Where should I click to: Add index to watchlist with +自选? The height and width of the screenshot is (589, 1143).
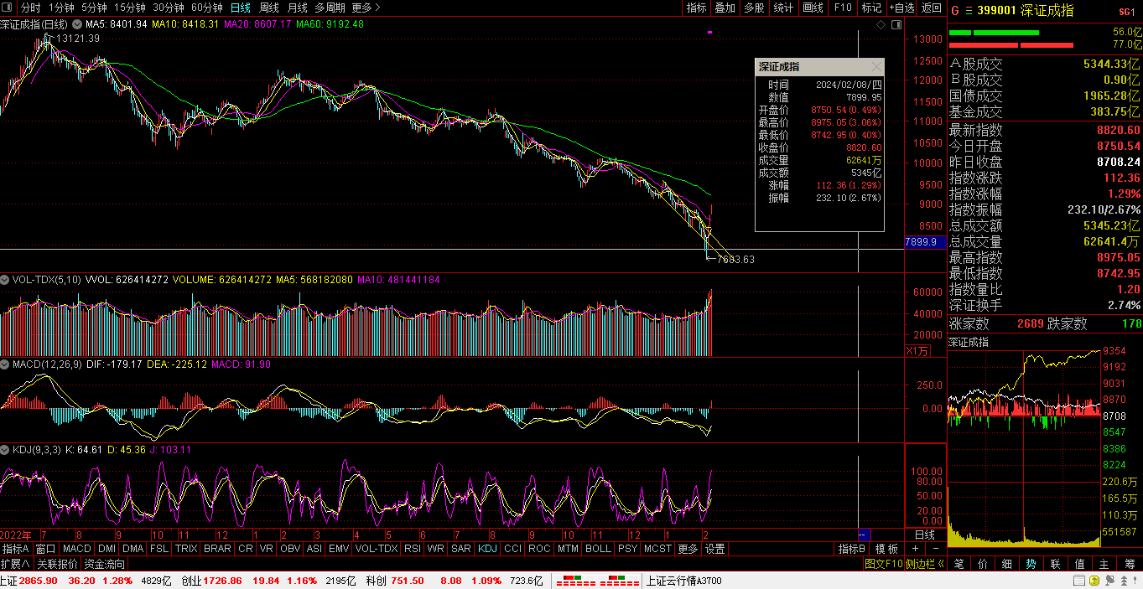click(x=901, y=8)
